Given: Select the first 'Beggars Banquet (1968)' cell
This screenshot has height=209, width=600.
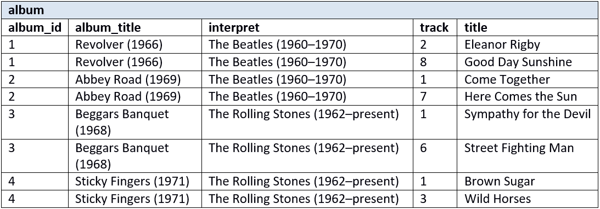Looking at the screenshot, I should click(x=136, y=123).
